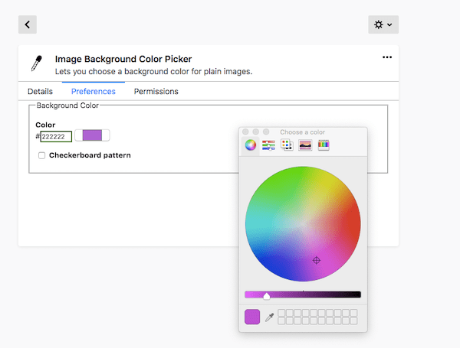Open the gear settings dropdown menu
This screenshot has width=460, height=348.
(x=383, y=24)
